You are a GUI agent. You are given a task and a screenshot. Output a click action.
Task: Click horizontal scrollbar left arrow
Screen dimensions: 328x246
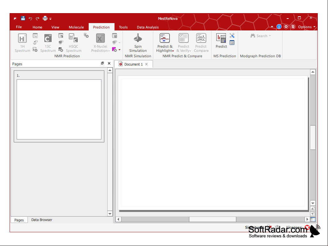click(118, 219)
